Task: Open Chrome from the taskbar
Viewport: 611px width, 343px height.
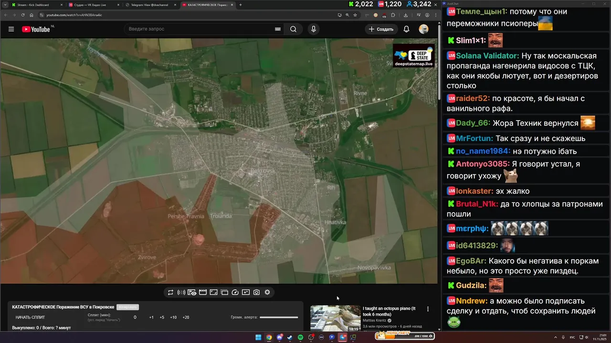Action: point(269,337)
